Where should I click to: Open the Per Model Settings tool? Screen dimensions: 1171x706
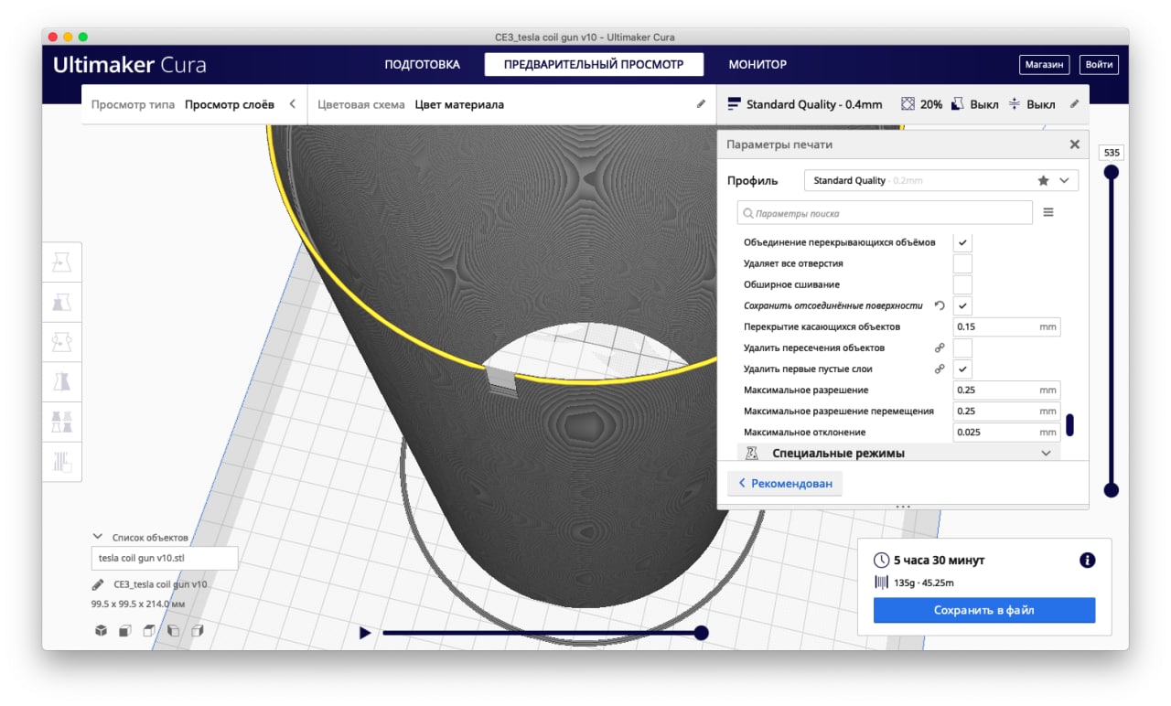tap(62, 422)
